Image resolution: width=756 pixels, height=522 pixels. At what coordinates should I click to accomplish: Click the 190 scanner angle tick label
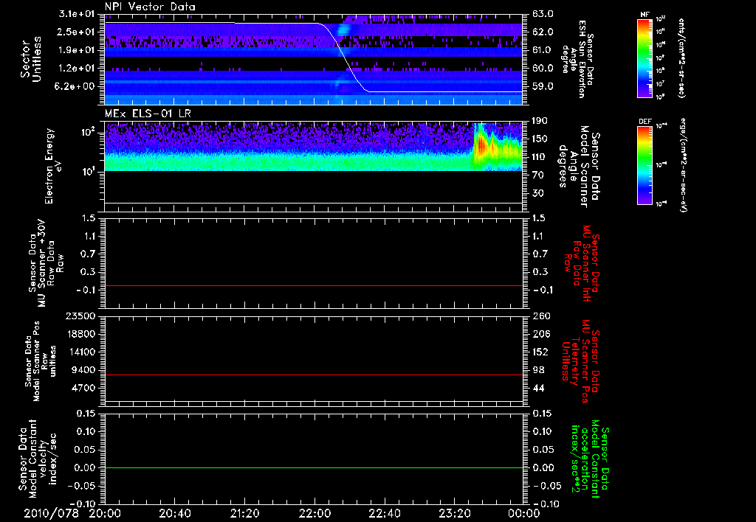[x=540, y=121]
